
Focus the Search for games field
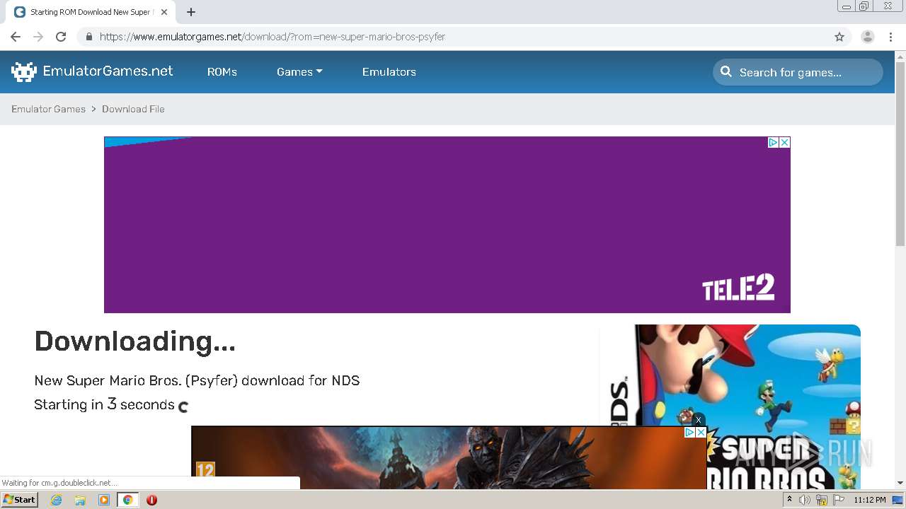tap(798, 72)
